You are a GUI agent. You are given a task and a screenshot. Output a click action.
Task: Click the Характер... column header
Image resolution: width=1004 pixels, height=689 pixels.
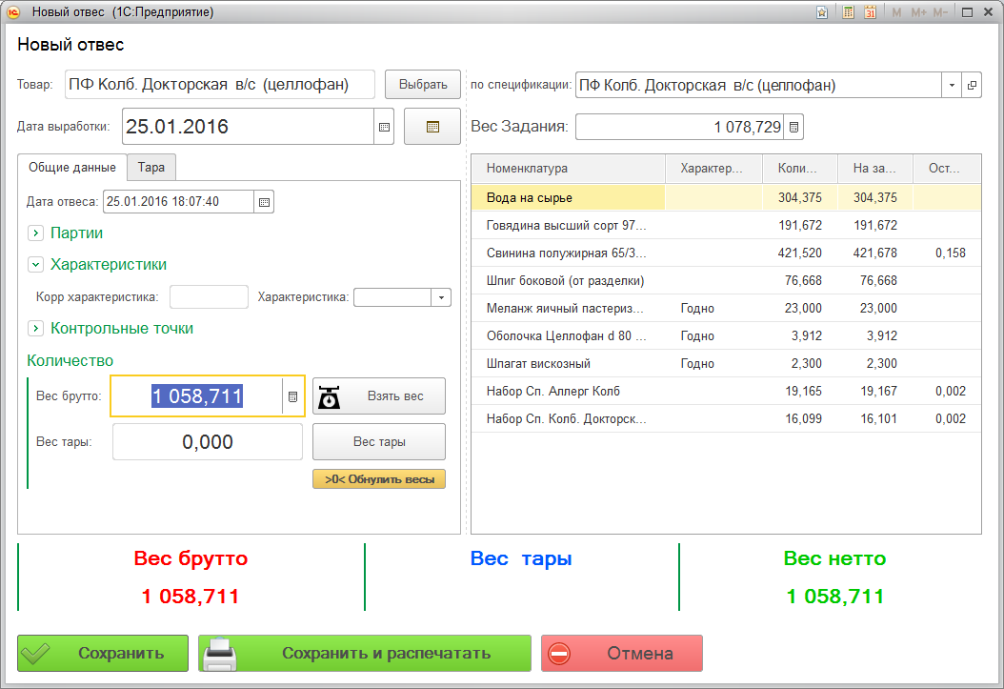713,169
